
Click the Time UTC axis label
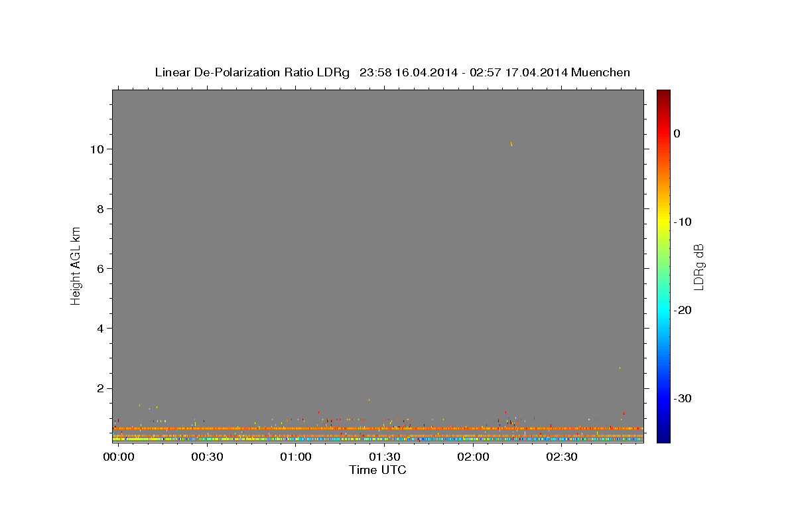(x=377, y=470)
